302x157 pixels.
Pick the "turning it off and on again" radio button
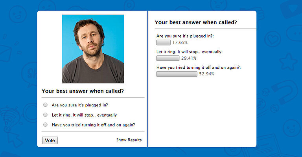(x=46, y=125)
